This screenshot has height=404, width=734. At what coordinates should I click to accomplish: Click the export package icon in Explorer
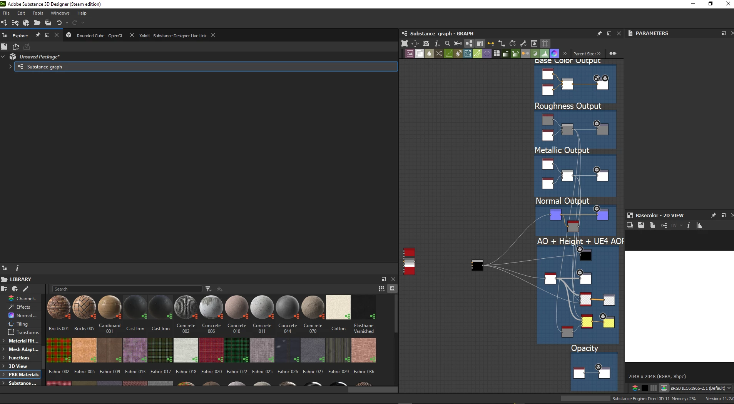coord(16,47)
